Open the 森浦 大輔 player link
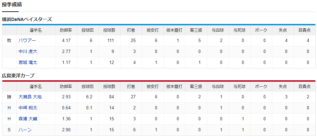This screenshot has height=137, width=317. click(28, 119)
